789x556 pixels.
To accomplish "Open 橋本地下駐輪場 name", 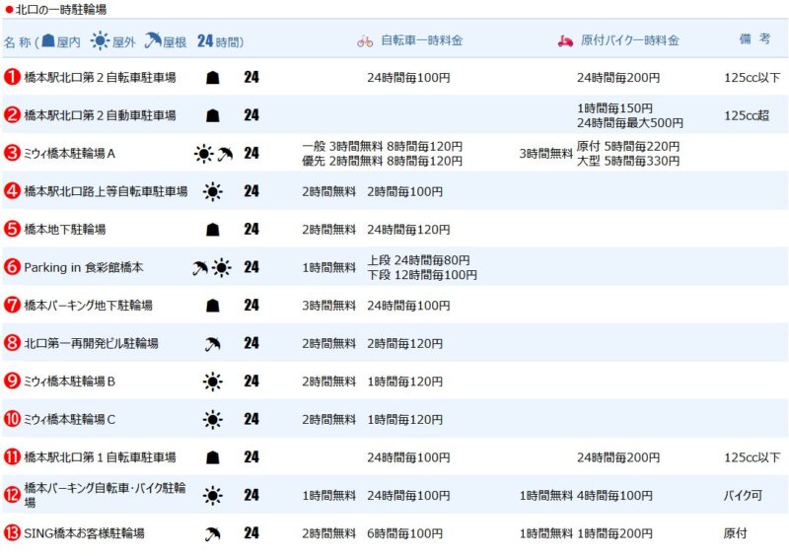I will [65, 230].
